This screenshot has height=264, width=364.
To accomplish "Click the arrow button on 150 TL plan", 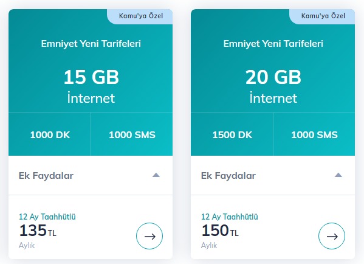I will tap(332, 236).
